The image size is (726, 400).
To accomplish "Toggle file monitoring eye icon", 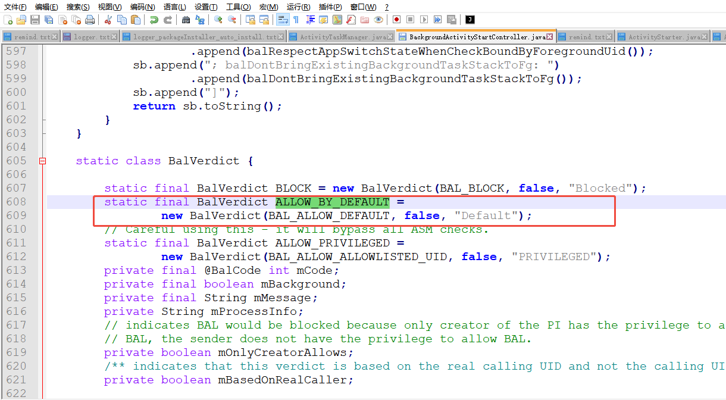I will pyautogui.click(x=378, y=20).
